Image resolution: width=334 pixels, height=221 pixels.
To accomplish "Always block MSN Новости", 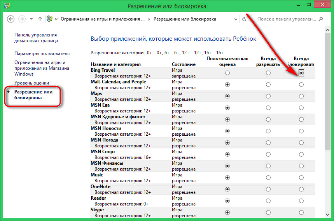I will (x=301, y=131).
